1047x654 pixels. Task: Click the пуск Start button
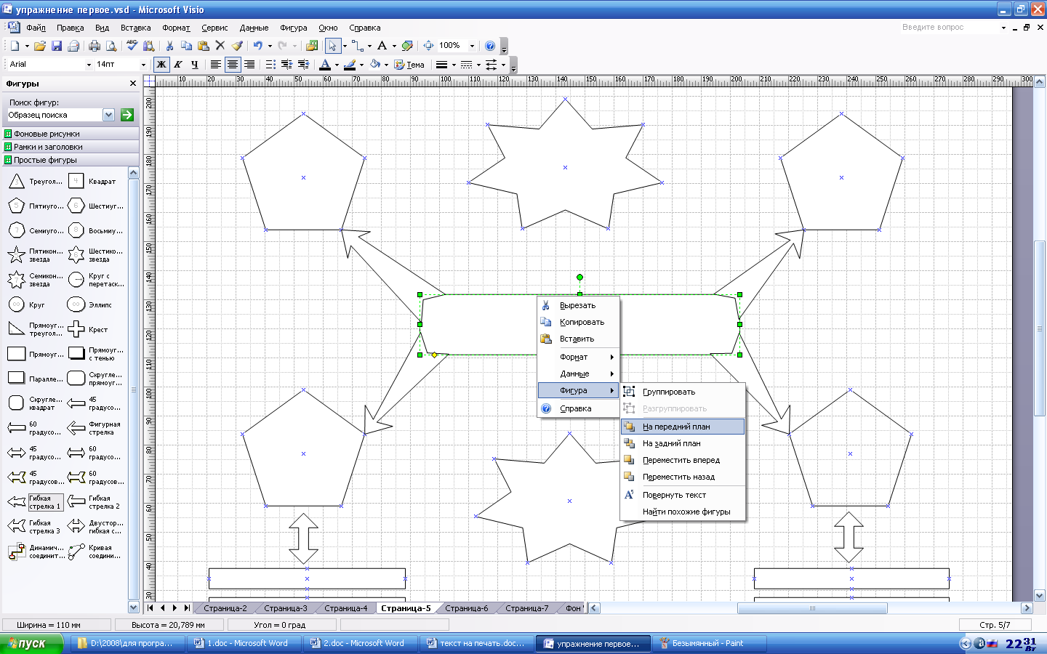tap(31, 644)
